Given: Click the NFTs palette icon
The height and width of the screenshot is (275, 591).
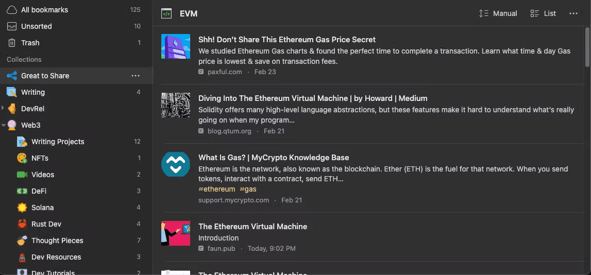Looking at the screenshot, I should (x=22, y=158).
